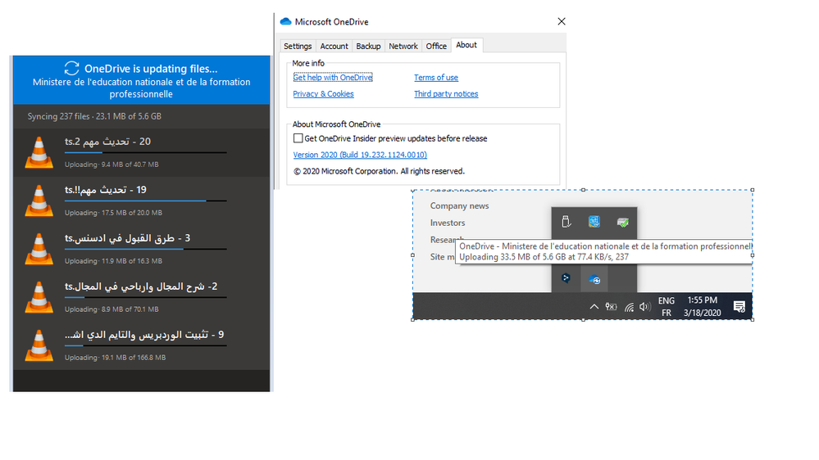Image resolution: width=819 pixels, height=460 pixels.
Task: Click the Intel graphics tray icon
Action: [x=594, y=222]
